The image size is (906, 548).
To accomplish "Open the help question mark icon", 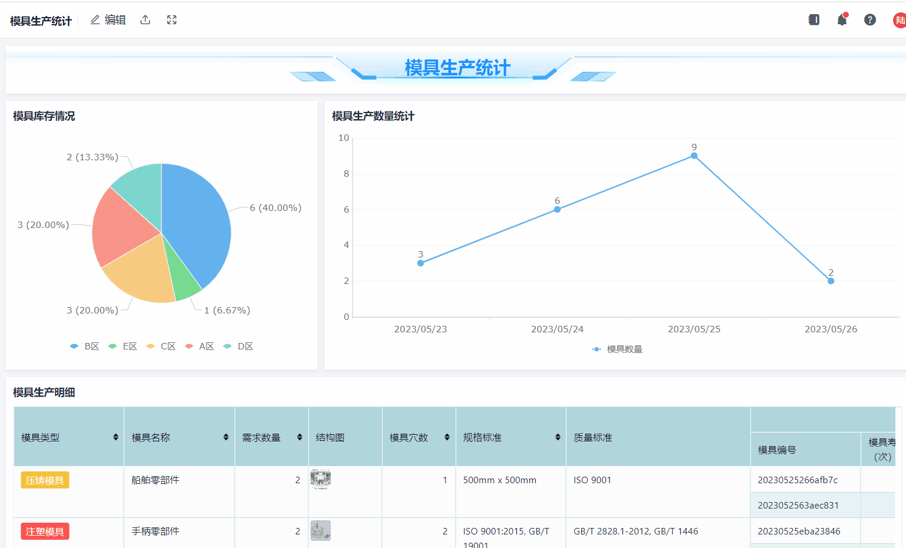I will (x=869, y=20).
